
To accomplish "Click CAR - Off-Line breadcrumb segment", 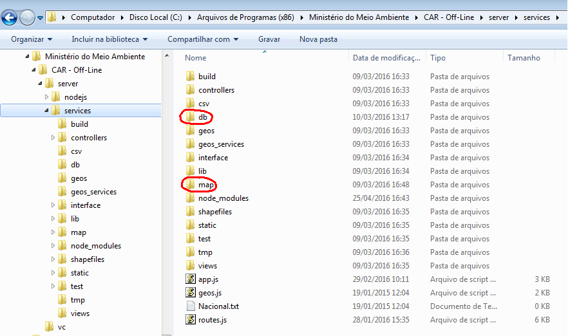I will click(x=449, y=17).
